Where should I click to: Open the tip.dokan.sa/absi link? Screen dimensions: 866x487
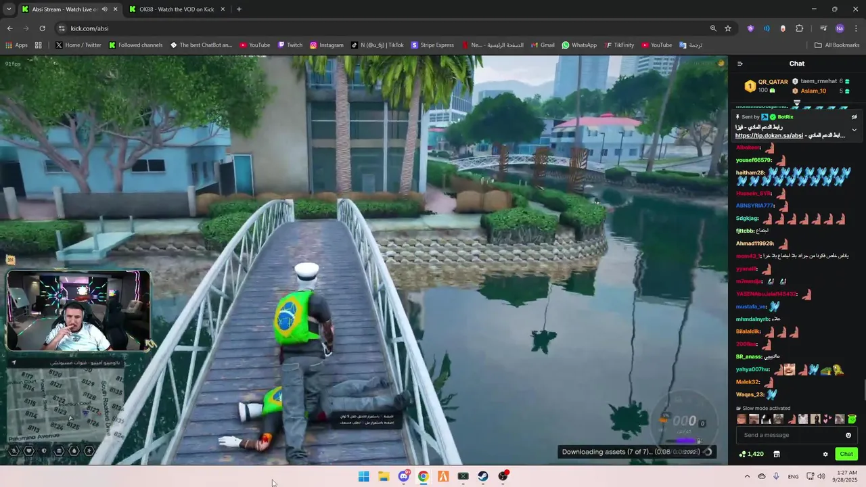tap(769, 135)
